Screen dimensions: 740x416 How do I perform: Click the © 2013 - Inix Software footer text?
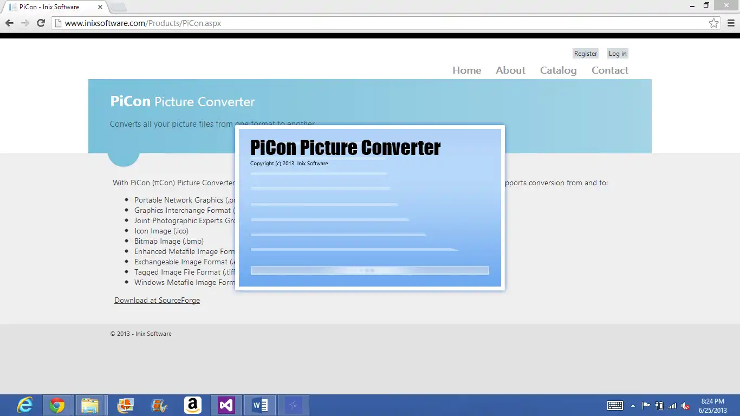(x=141, y=334)
